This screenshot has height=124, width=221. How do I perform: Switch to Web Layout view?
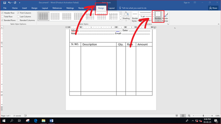[189, 116]
